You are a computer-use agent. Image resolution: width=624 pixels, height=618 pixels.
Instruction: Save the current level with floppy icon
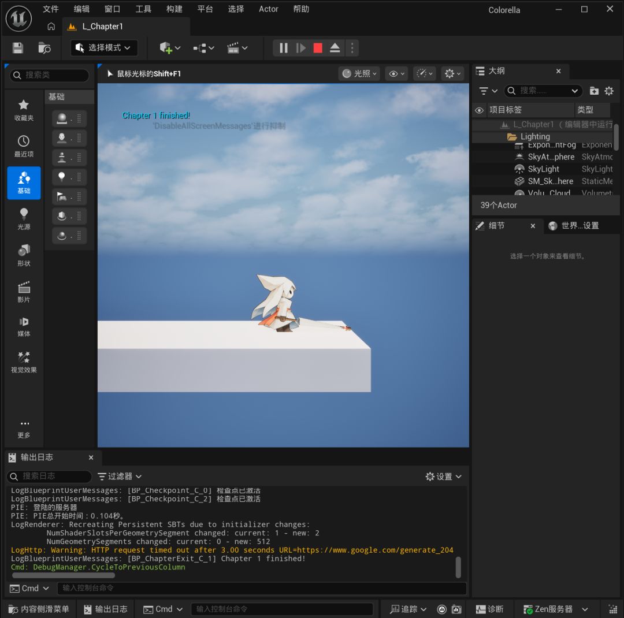point(18,48)
